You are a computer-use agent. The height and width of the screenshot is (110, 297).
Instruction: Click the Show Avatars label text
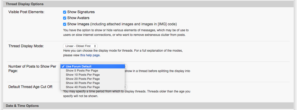[x=78, y=18]
